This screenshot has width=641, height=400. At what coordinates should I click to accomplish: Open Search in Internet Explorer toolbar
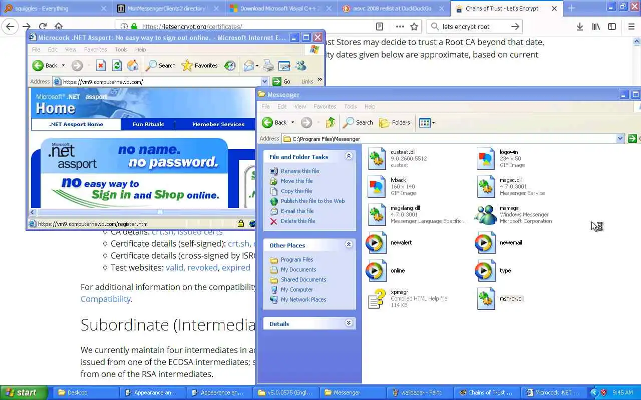point(160,65)
